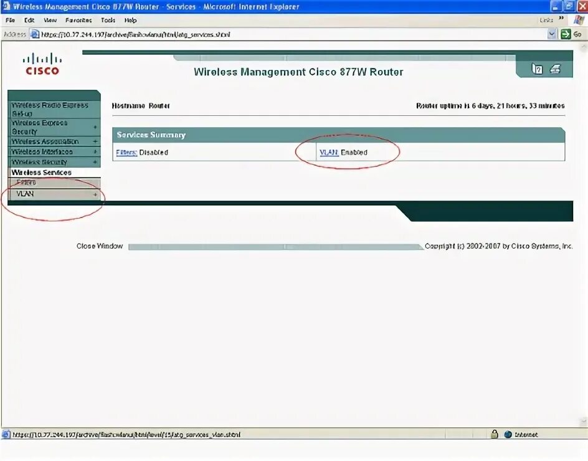Open Wireless Association section
588x461 pixels.
[54, 141]
